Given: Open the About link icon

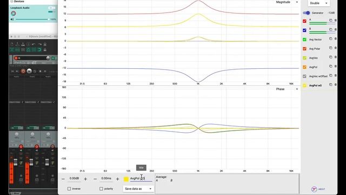Looking at the screenshot, I should [314, 189].
